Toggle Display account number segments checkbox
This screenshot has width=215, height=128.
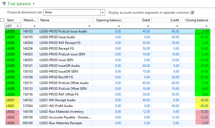pyautogui.click(x=192, y=12)
